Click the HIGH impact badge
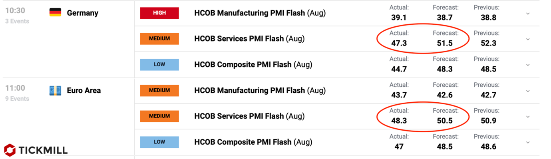The height and width of the screenshot is (159, 551). (x=159, y=13)
